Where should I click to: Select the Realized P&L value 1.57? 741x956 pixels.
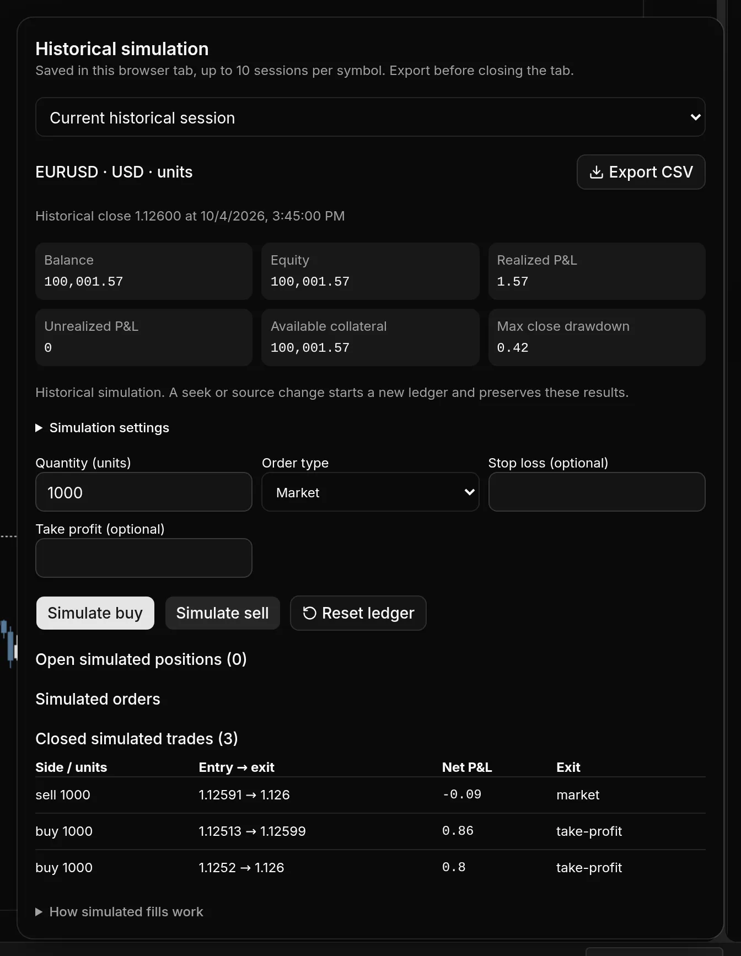tap(513, 282)
